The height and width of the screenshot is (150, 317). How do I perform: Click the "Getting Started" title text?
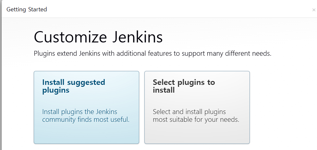[27, 9]
